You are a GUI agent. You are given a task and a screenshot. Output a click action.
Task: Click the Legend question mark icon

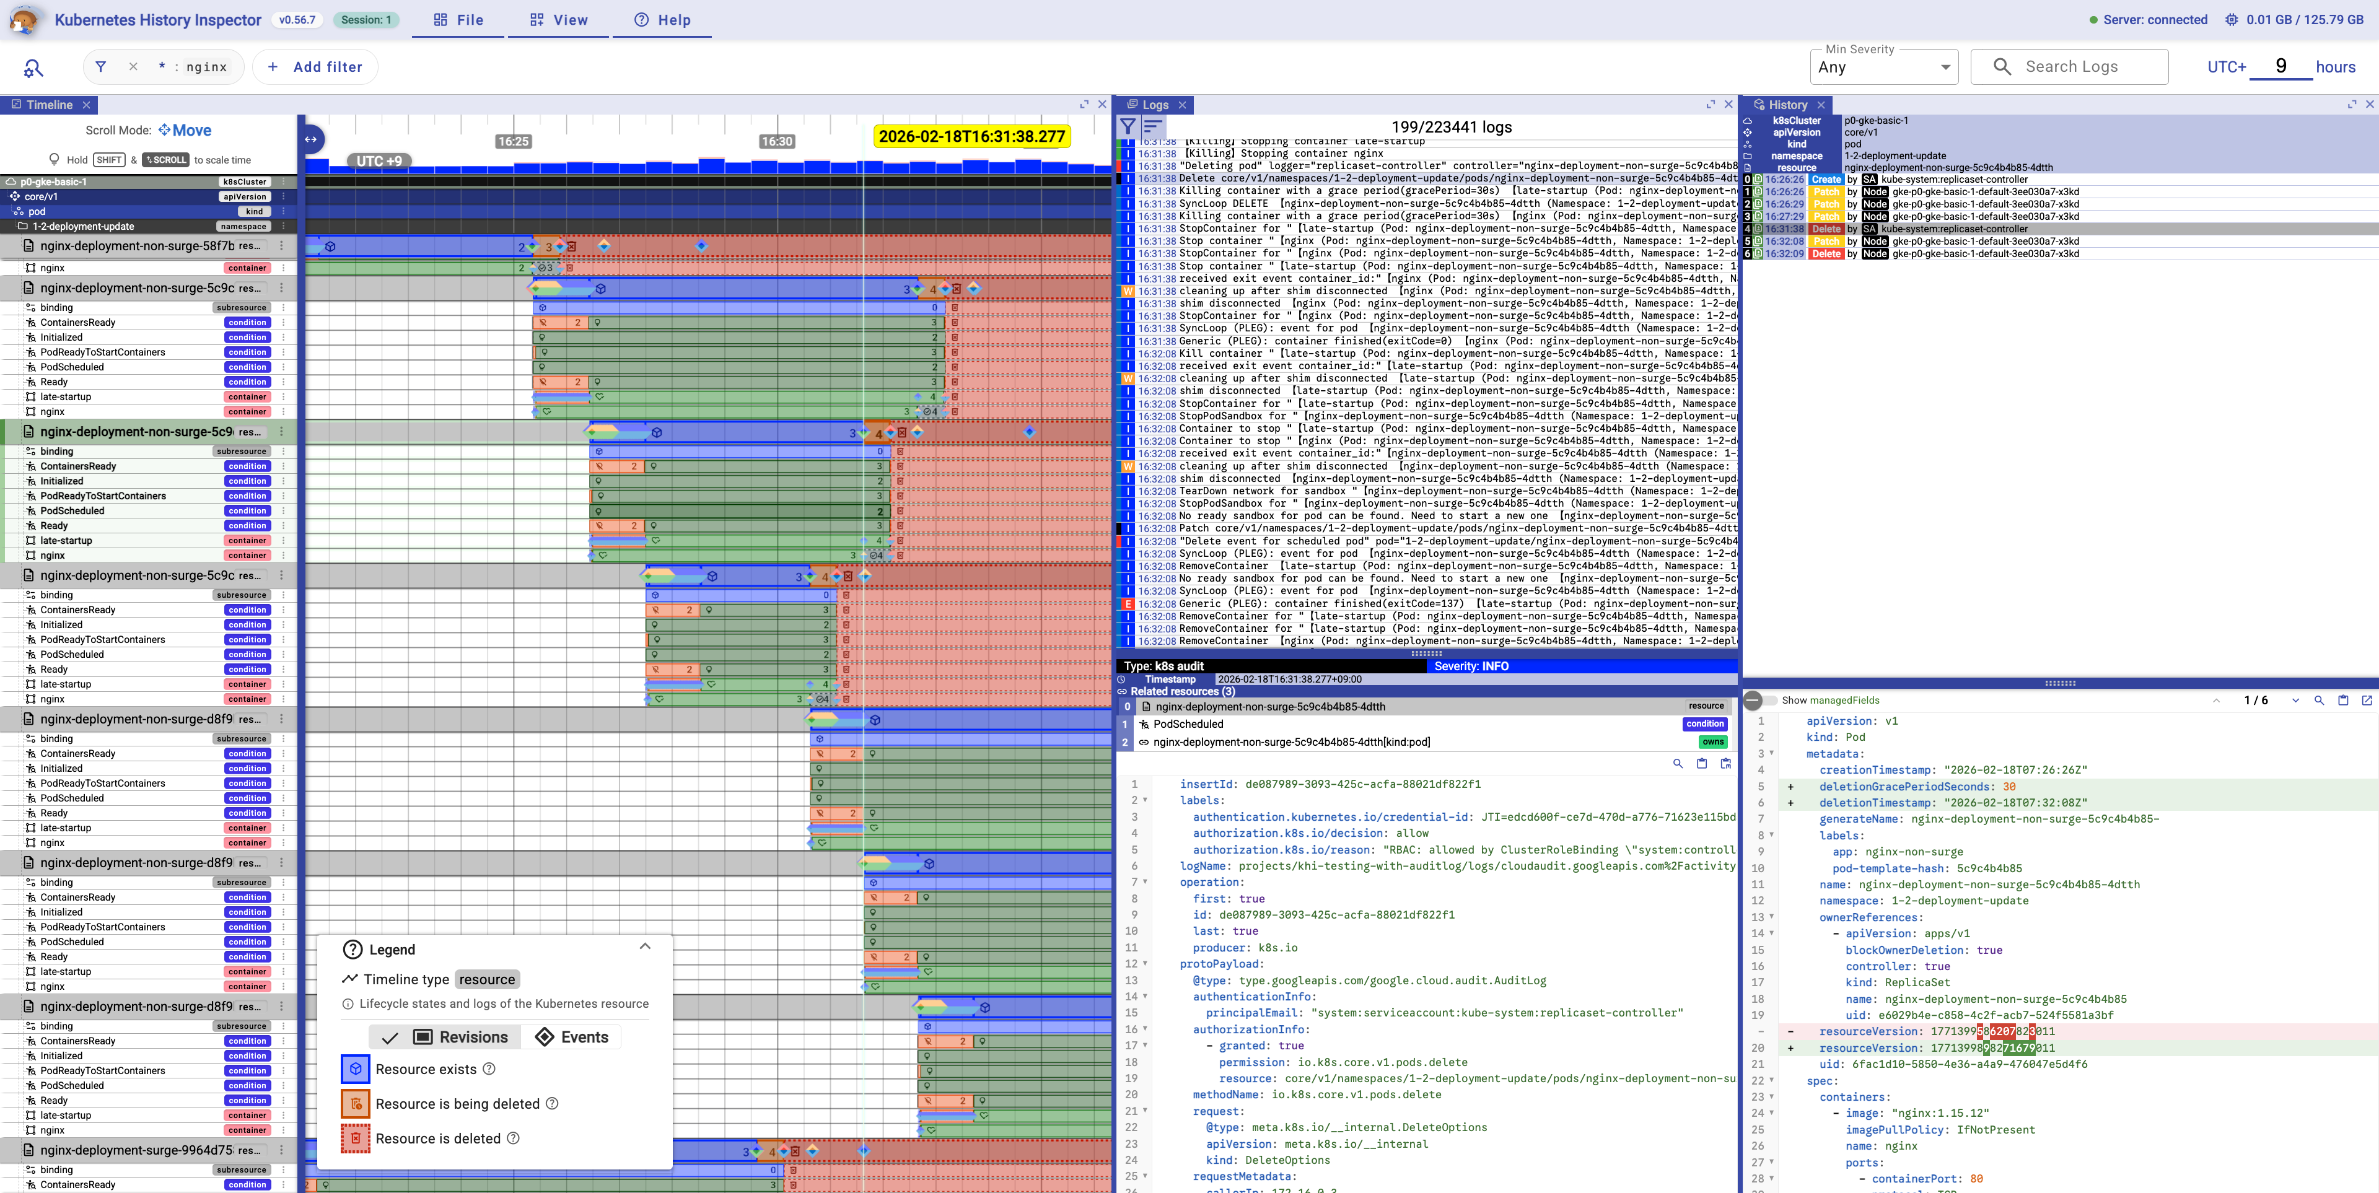click(353, 949)
